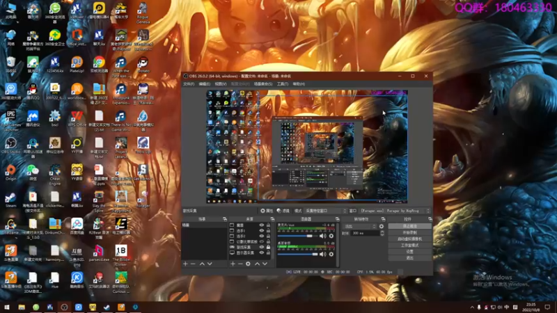This screenshot has width=557, height=313.
Task: Toggle lock of 游戏采集 source
Action: click(x=268, y=247)
